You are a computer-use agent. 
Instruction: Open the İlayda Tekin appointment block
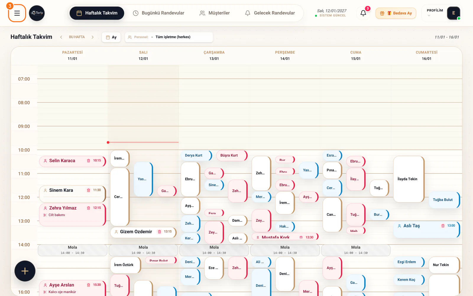[x=409, y=179]
